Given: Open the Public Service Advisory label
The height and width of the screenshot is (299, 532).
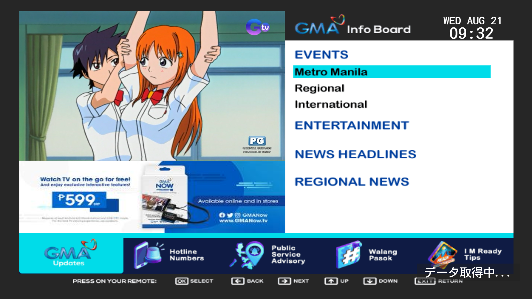Looking at the screenshot, I should [288, 254].
